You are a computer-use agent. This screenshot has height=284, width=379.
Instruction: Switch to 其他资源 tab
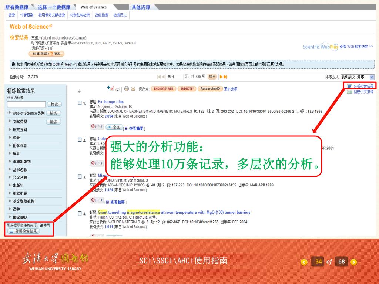141,7
